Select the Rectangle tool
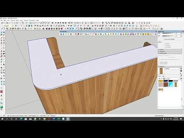The height and width of the screenshot is (138, 184). pyautogui.click(x=2, y=40)
